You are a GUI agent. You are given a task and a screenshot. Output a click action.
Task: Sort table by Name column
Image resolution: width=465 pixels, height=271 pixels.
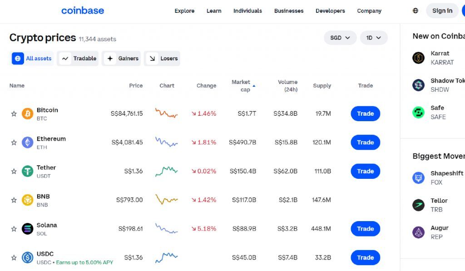coord(17,86)
